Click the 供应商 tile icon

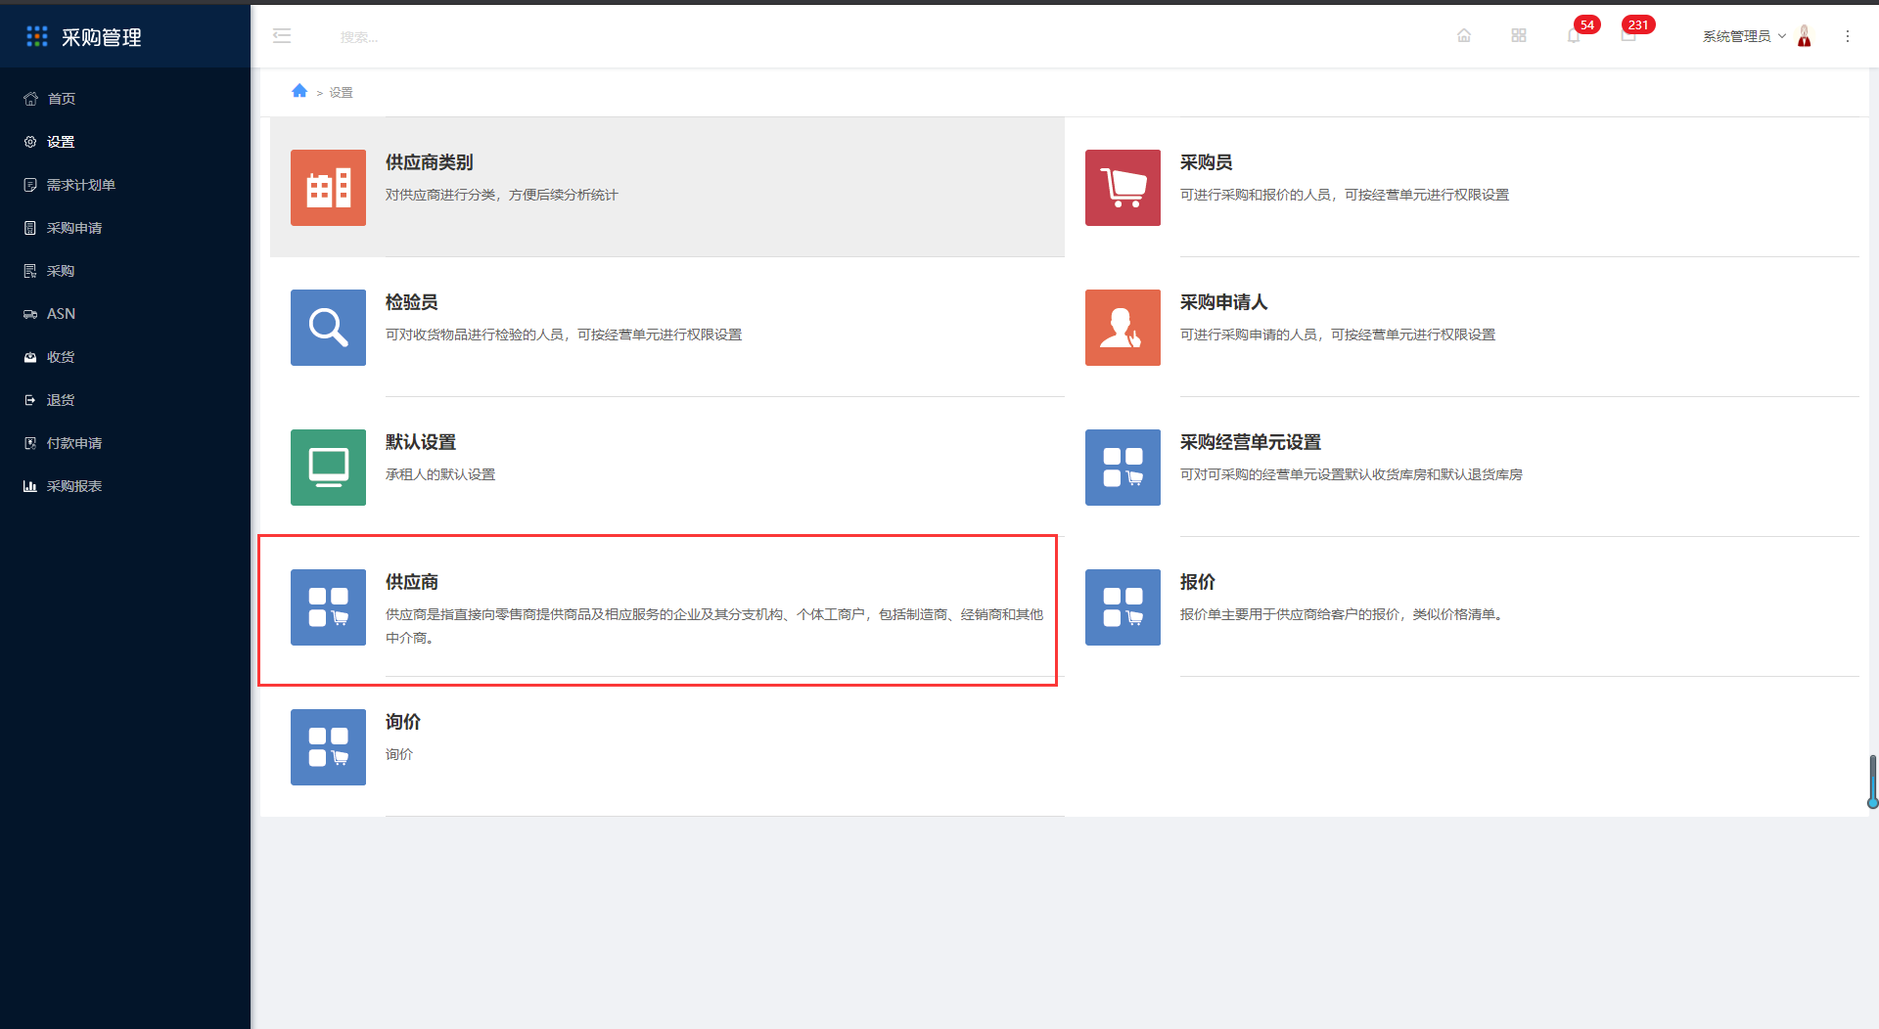pyautogui.click(x=328, y=607)
